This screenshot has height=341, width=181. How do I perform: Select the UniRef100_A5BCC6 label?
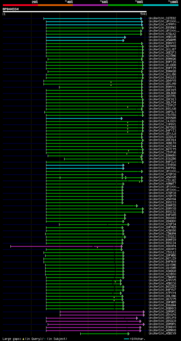162,284
